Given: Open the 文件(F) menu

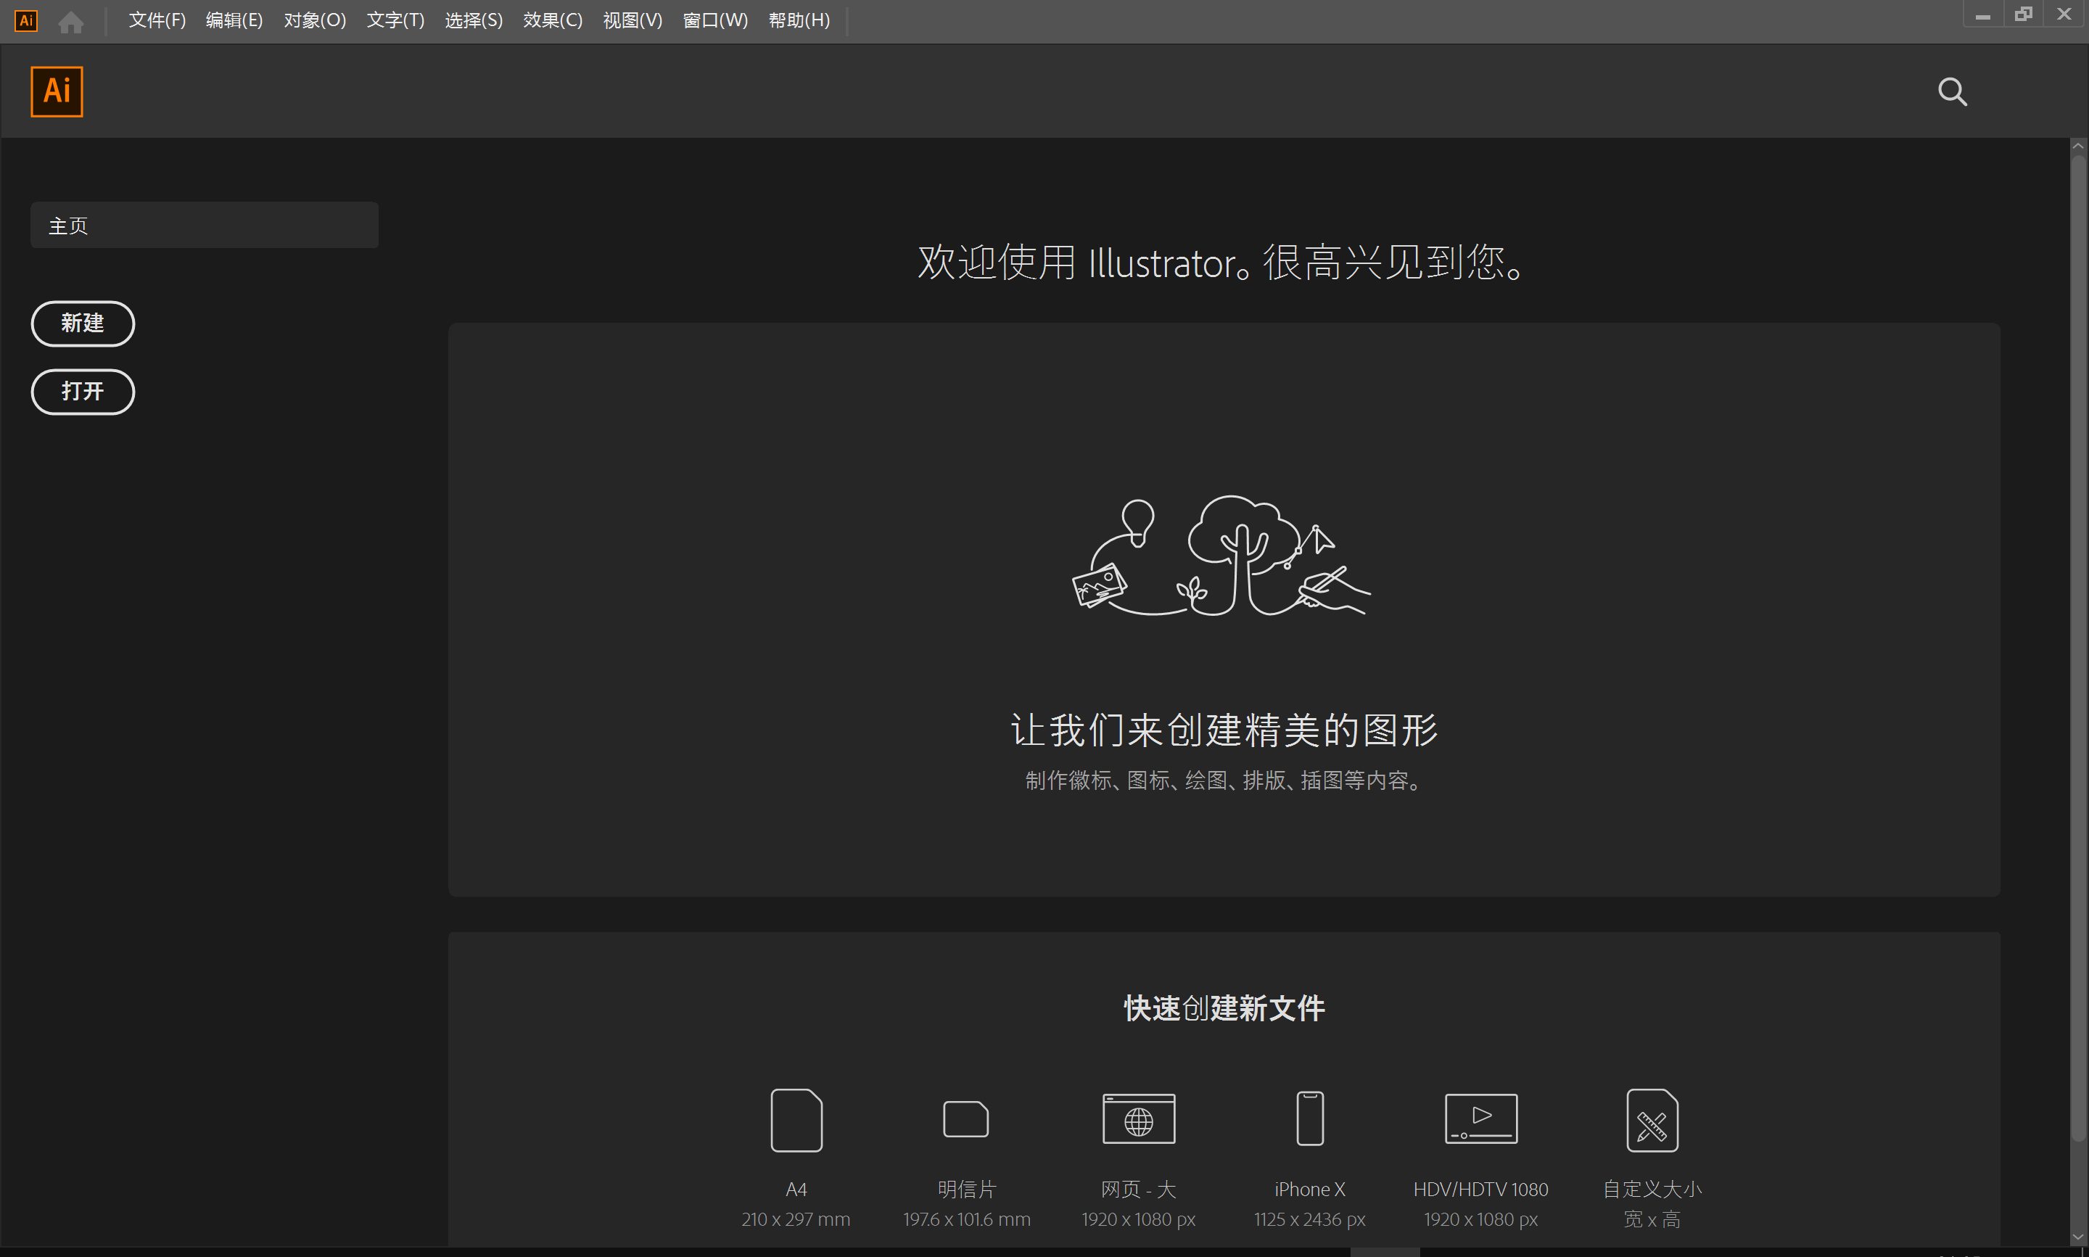Looking at the screenshot, I should pyautogui.click(x=157, y=20).
